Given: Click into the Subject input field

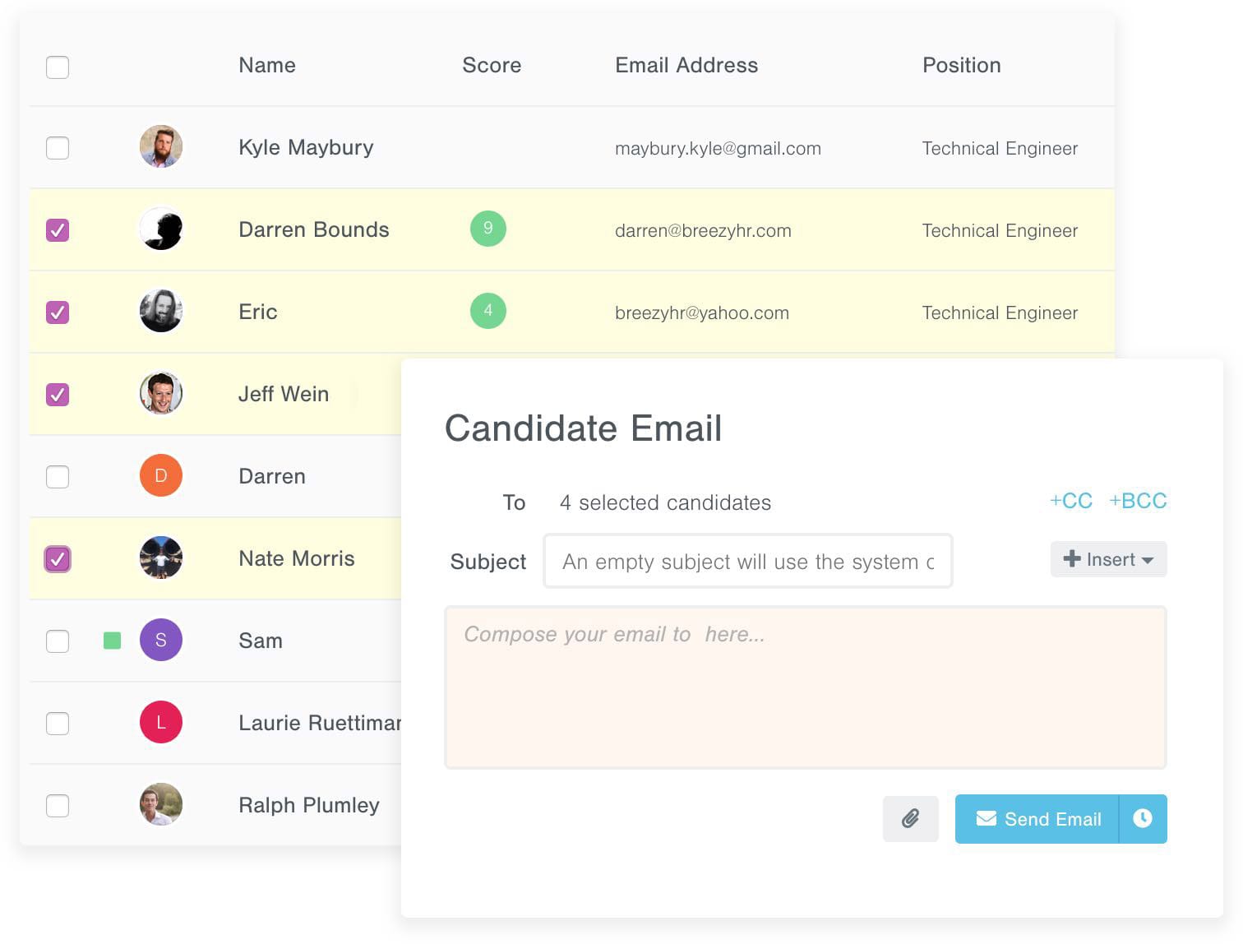Looking at the screenshot, I should click(747, 562).
